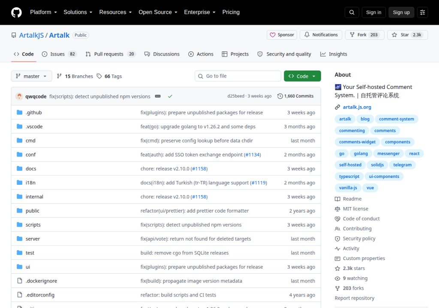The image size is (439, 308).
Task: Select the self-hosted topic tag
Action: (x=350, y=165)
